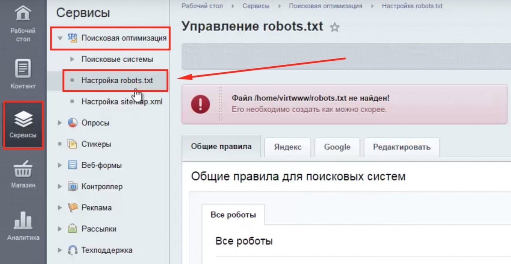This screenshot has height=264, width=511.
Task: Open the Контент section icon
Action: point(23,69)
